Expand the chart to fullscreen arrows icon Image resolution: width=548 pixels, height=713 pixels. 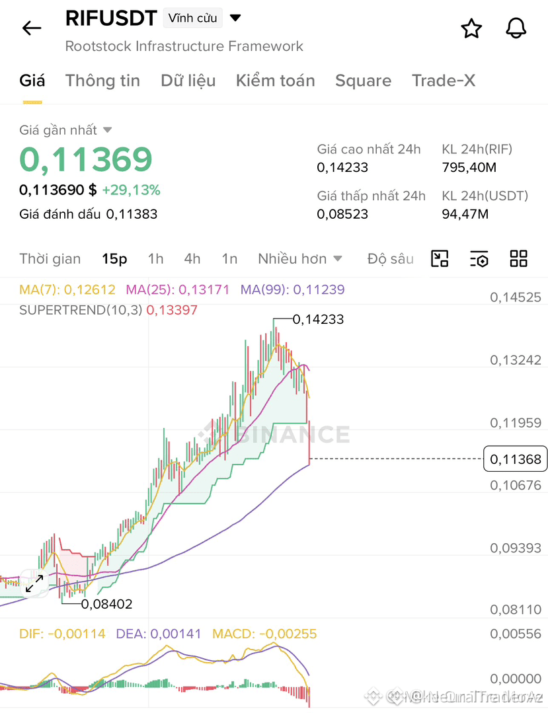coord(34,583)
